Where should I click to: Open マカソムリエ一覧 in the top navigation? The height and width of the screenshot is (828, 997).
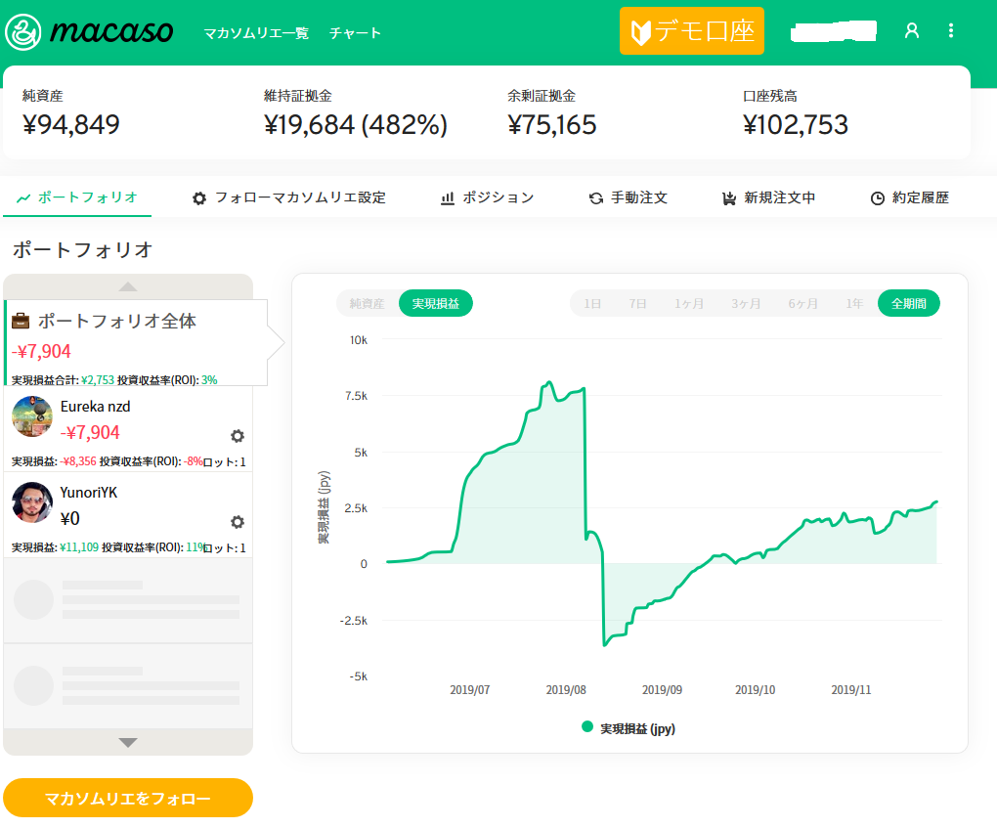point(256,33)
